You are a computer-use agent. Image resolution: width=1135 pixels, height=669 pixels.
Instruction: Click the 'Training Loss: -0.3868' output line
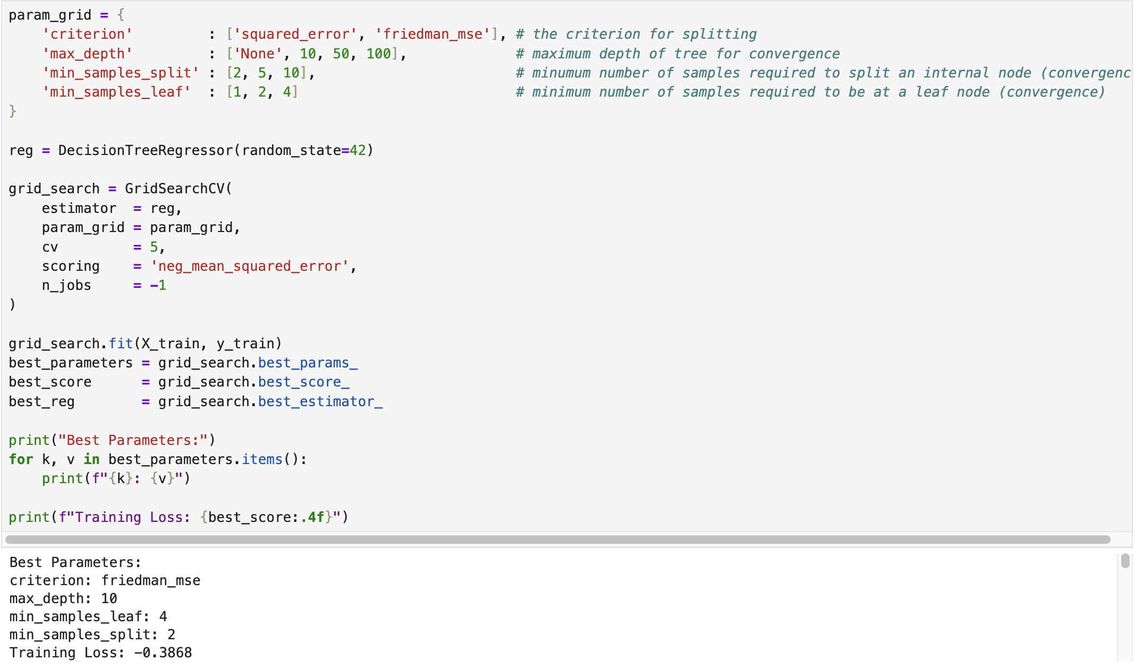point(101,653)
